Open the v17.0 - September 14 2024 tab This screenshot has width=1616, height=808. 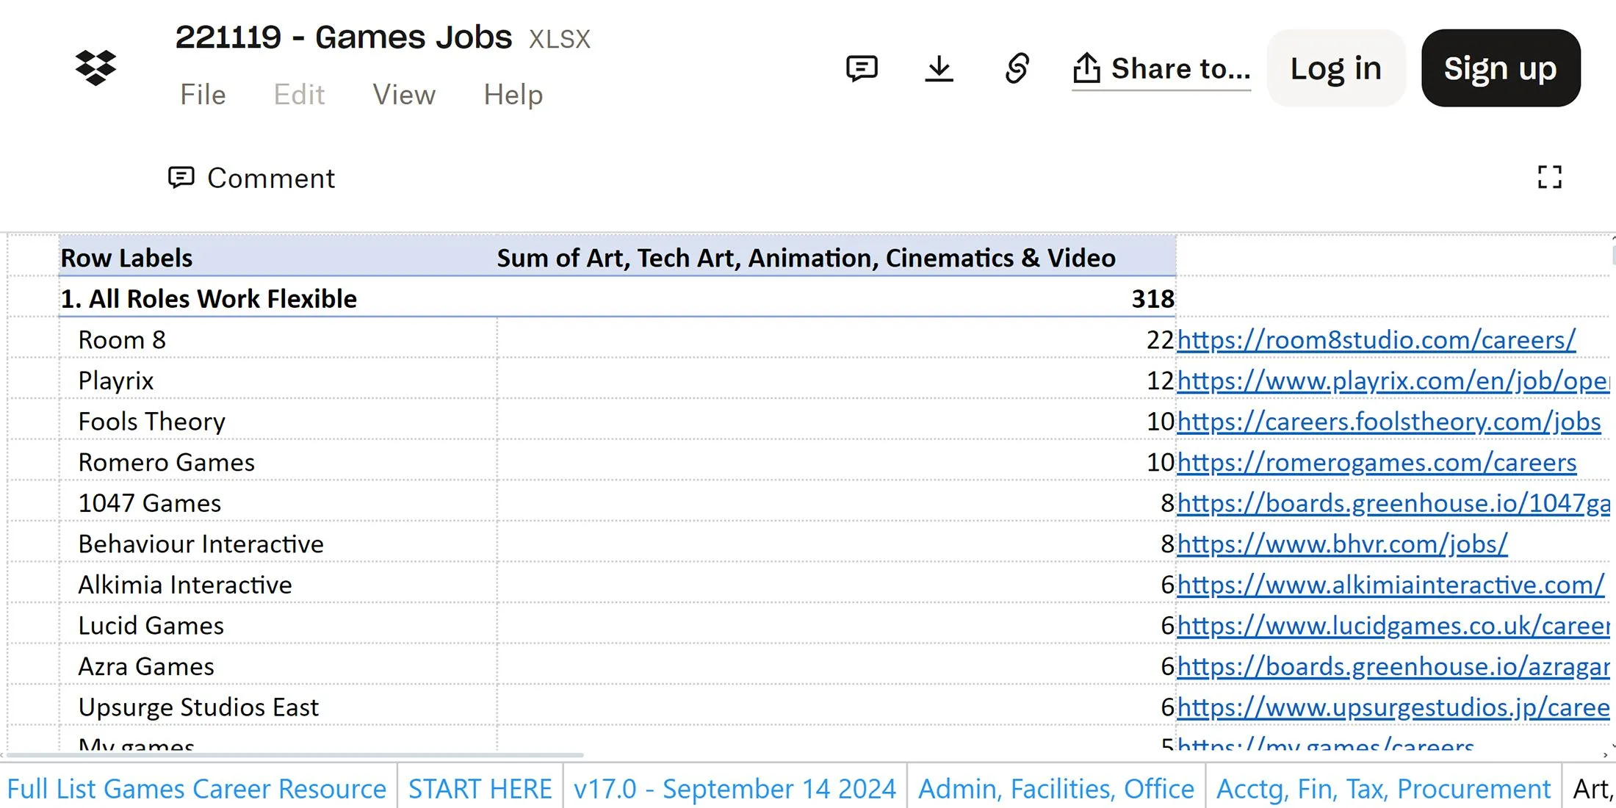point(735,788)
